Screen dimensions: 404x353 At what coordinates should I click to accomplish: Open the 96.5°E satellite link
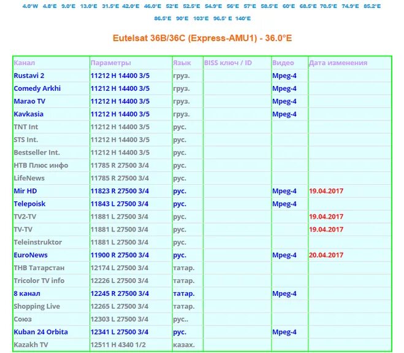click(x=223, y=18)
